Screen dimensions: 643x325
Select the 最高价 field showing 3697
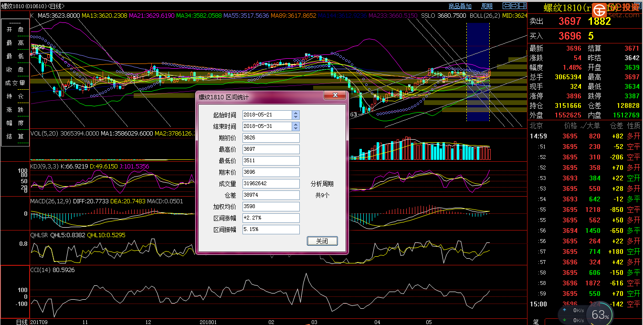pos(271,149)
